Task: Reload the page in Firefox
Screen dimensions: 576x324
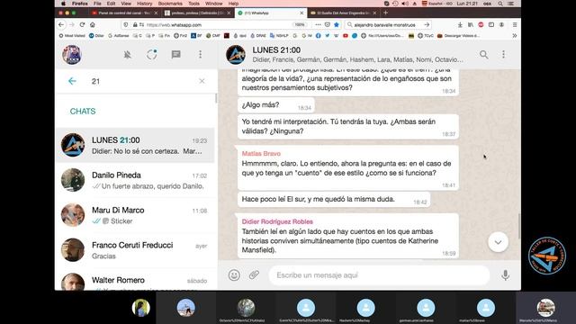Action: [x=82, y=24]
